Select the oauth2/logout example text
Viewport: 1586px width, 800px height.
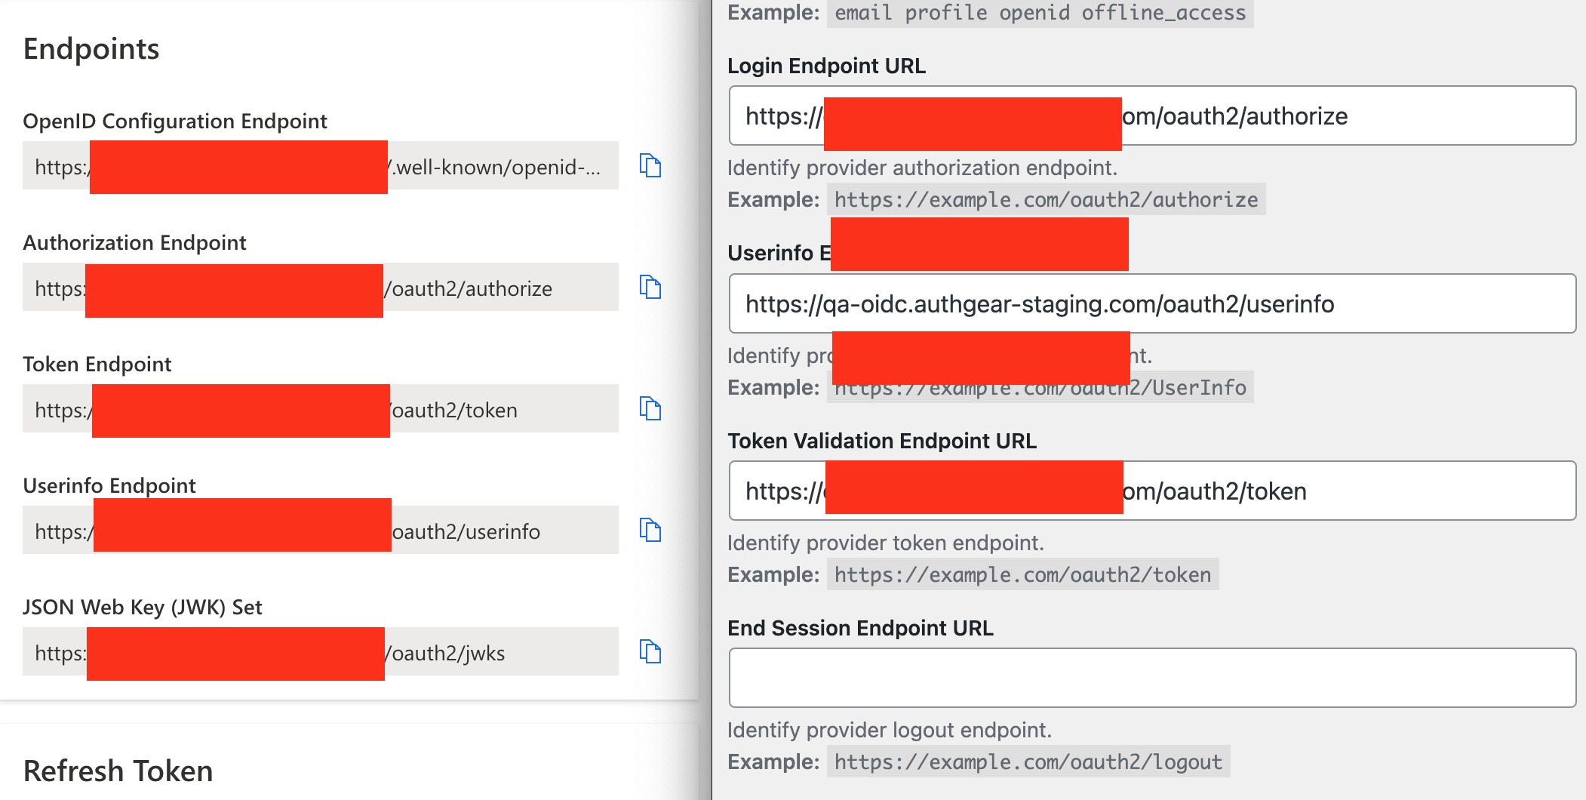click(1028, 762)
